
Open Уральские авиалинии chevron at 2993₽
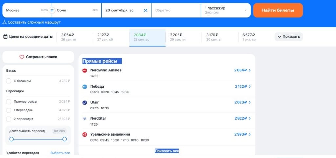coord(250,134)
